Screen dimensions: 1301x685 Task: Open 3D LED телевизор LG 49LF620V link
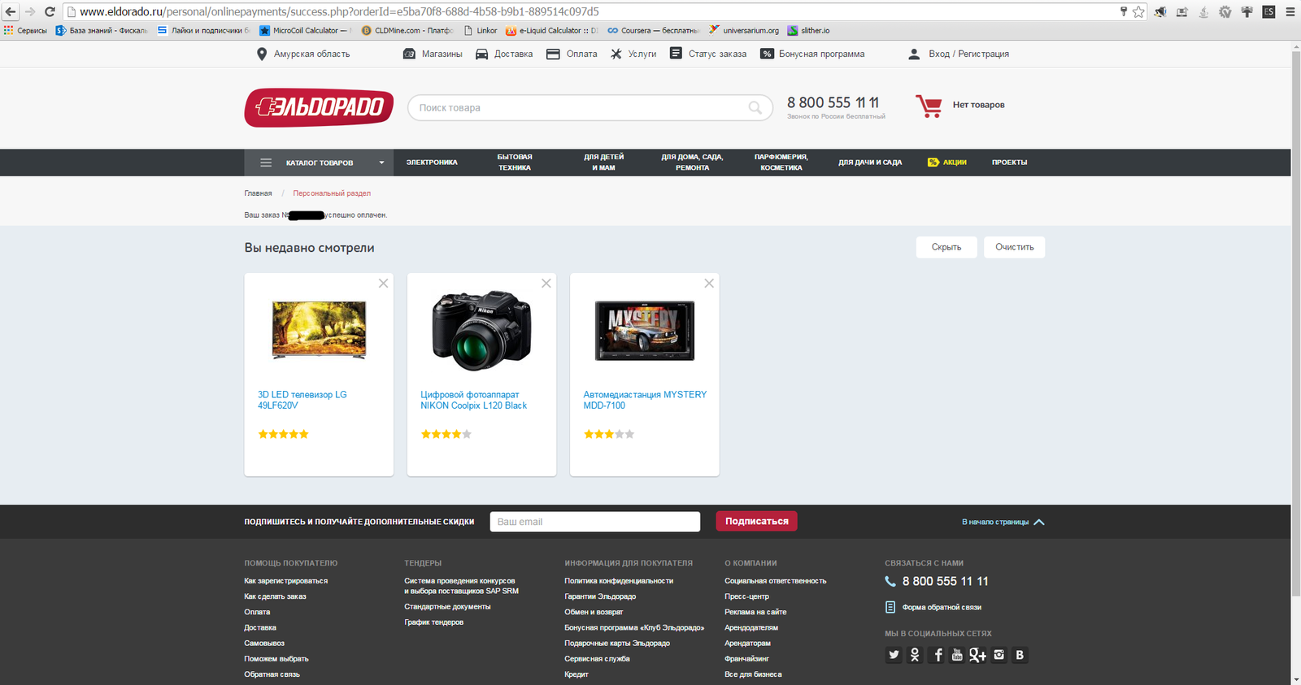pyautogui.click(x=302, y=400)
